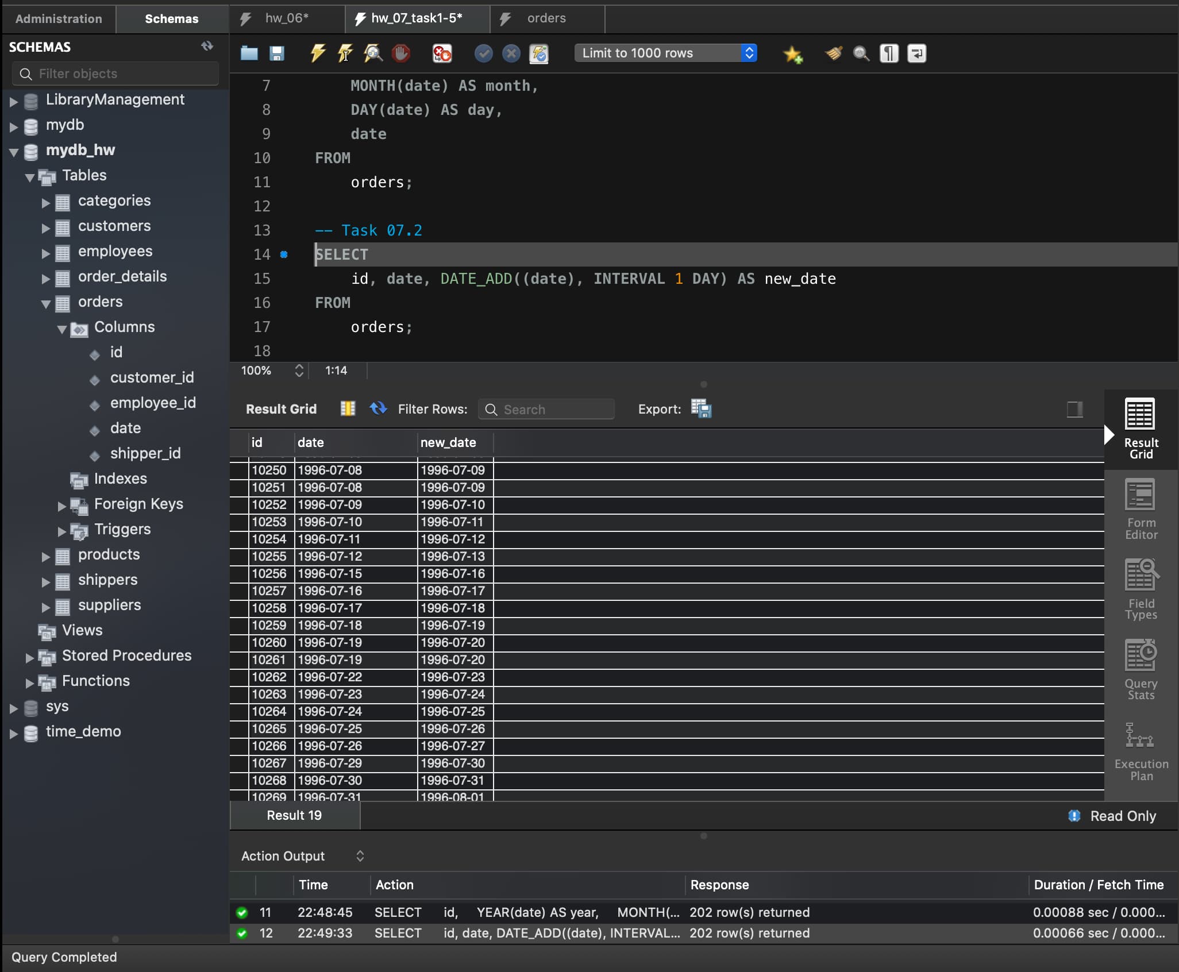The height and width of the screenshot is (972, 1179).
Task: Open SQL script file folder icon
Action: (x=249, y=53)
